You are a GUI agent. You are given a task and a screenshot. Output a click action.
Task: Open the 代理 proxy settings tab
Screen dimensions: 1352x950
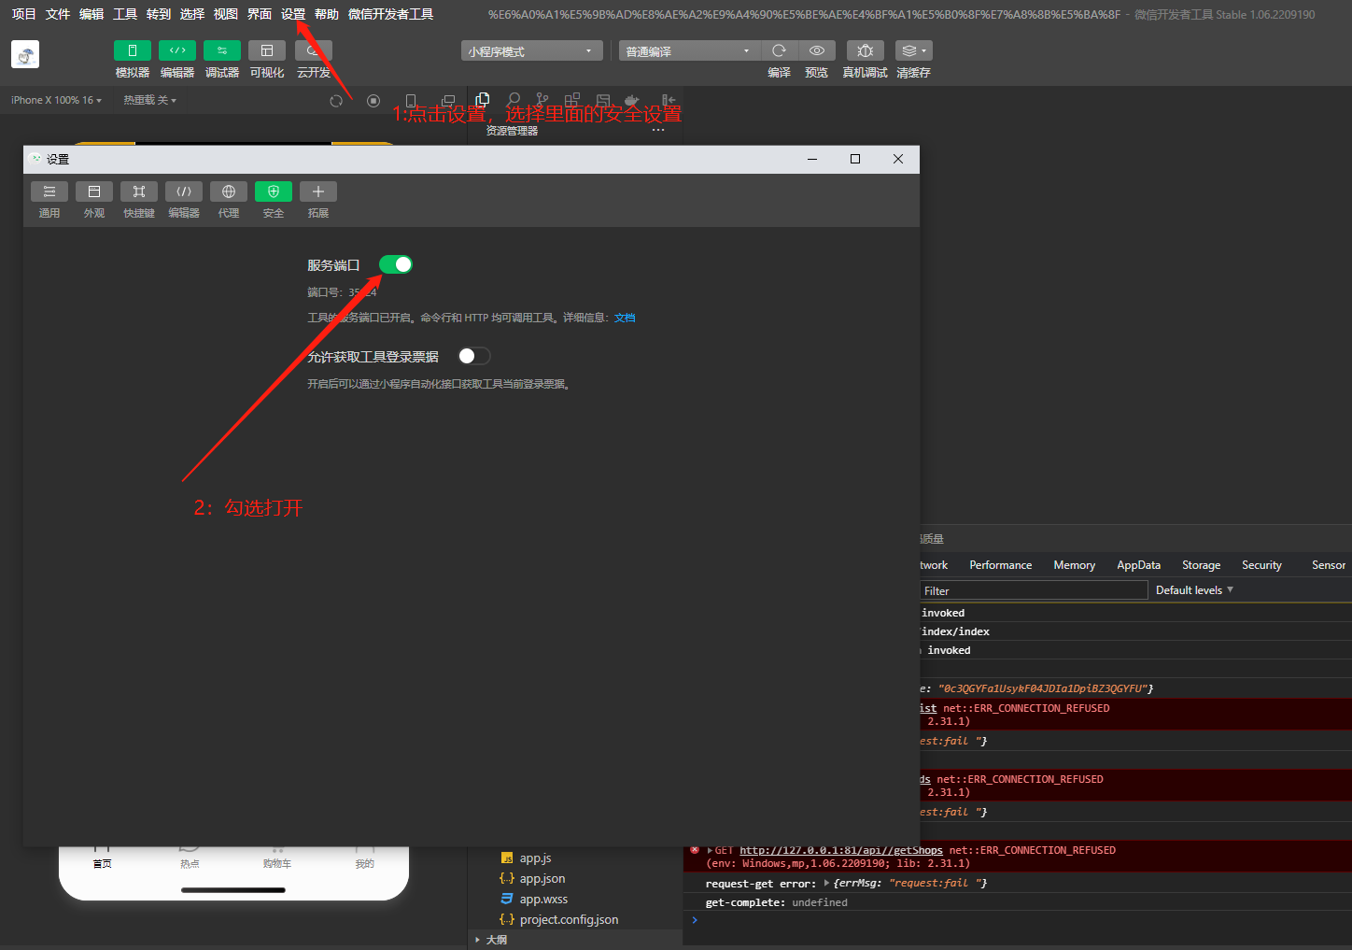point(228,192)
